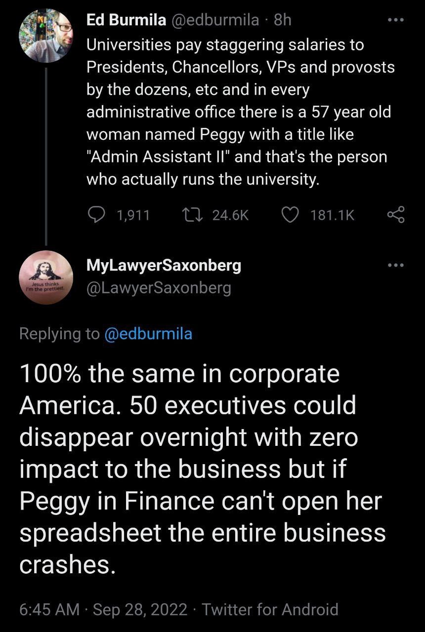Click the Sep 28, 2022 date
425x632 pixels.
coord(140,609)
